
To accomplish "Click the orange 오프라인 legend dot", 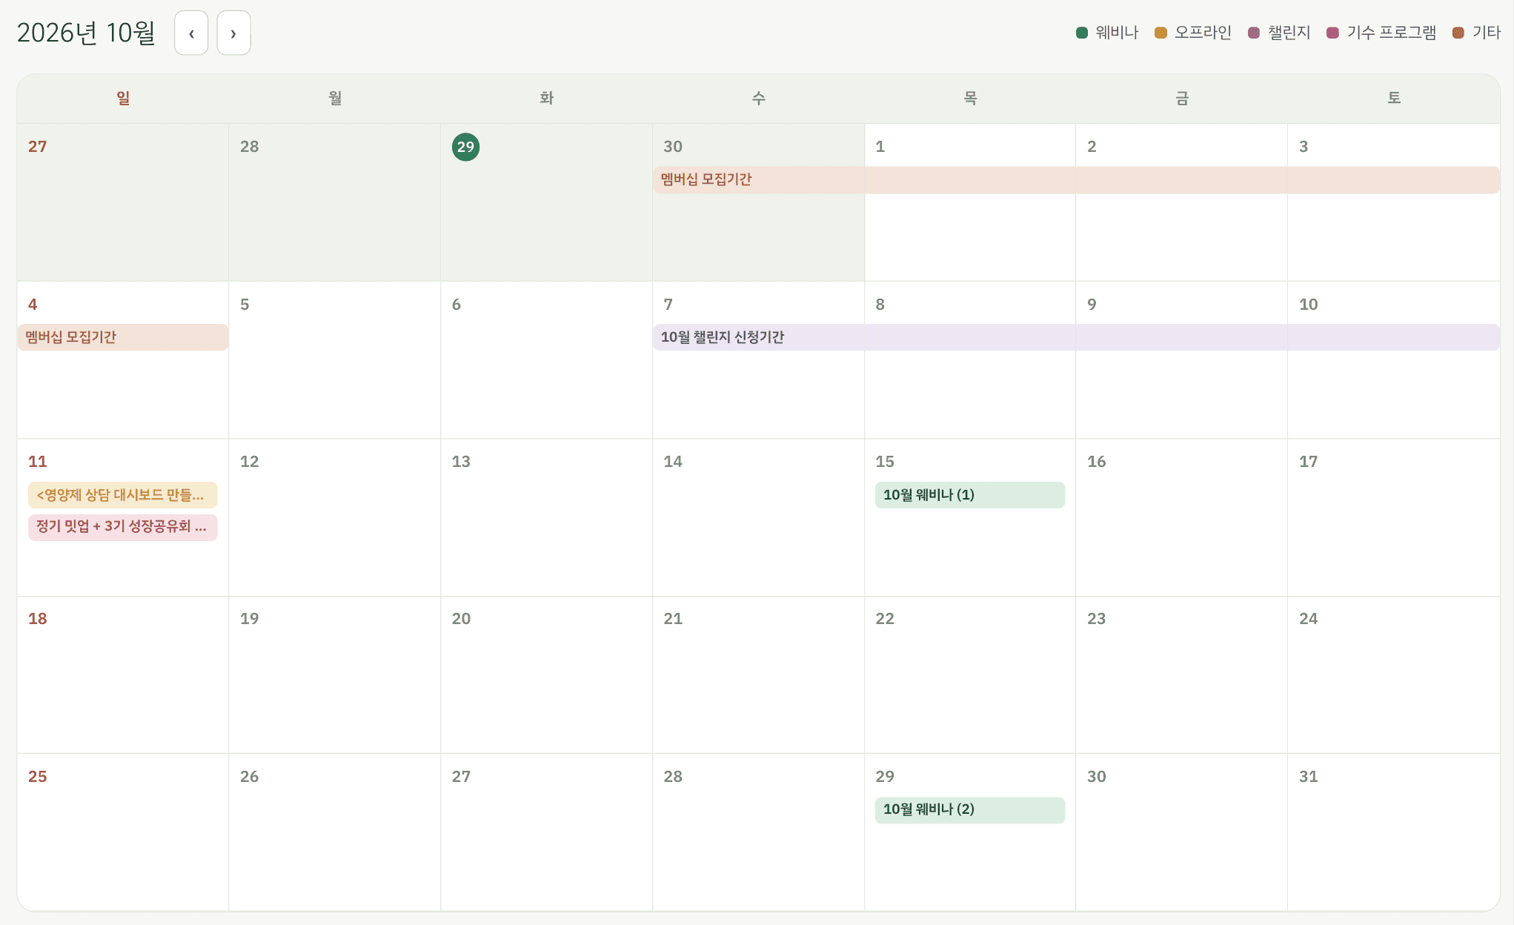I will point(1161,33).
